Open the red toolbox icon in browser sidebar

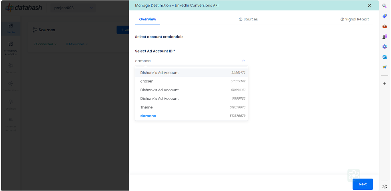(385, 26)
